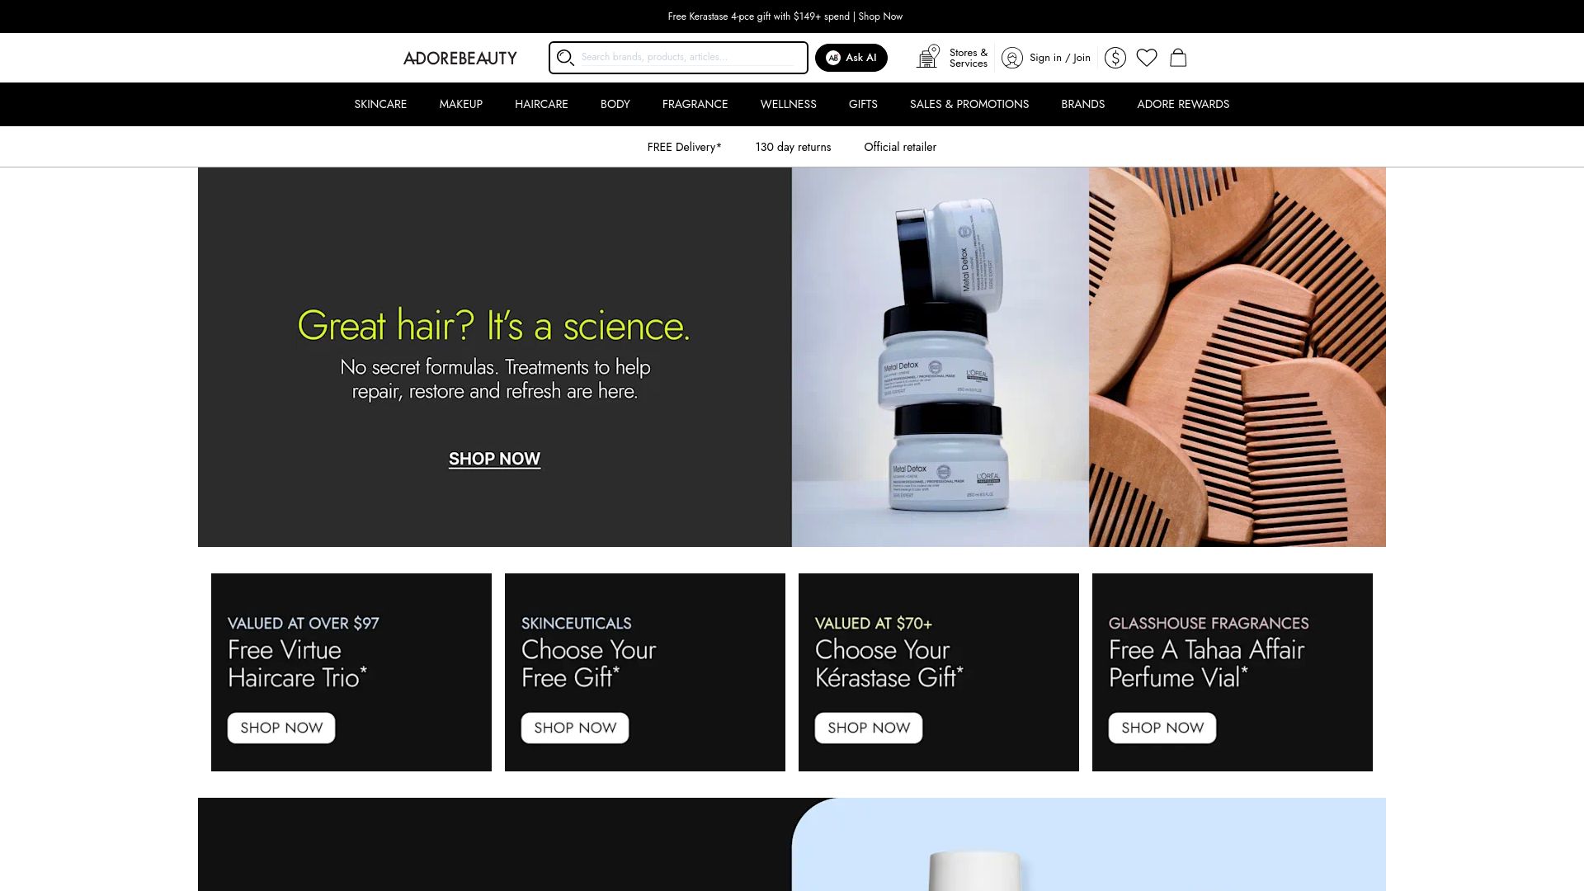Click the account profile icon
The height and width of the screenshot is (891, 1584).
[1012, 58]
